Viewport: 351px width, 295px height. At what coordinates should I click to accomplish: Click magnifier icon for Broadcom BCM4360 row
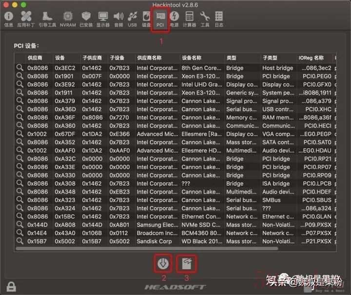19,233
